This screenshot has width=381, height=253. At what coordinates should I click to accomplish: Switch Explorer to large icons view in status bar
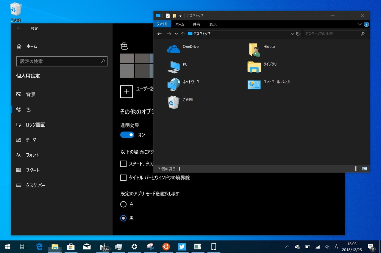point(365,169)
